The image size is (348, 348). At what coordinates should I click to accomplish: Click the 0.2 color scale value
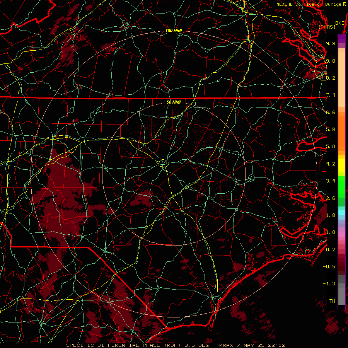click(331, 250)
